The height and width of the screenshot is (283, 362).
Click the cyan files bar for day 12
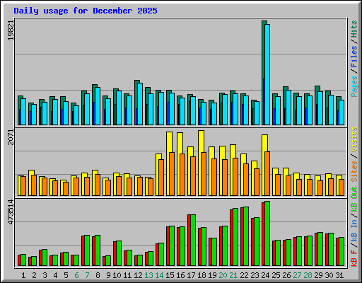click(140, 104)
